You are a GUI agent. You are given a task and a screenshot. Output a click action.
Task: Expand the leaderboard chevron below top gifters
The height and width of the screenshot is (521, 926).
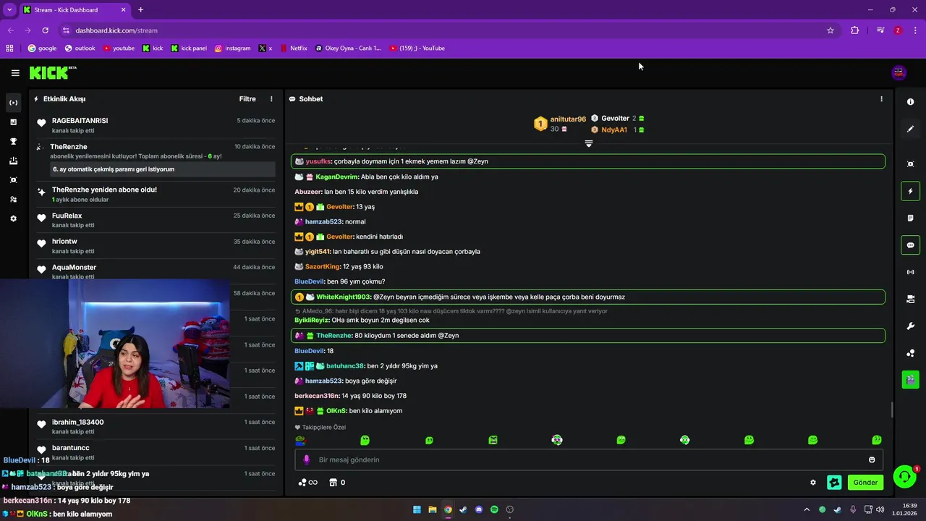tap(589, 144)
